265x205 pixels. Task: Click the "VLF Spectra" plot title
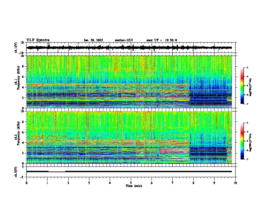[x=38, y=40]
